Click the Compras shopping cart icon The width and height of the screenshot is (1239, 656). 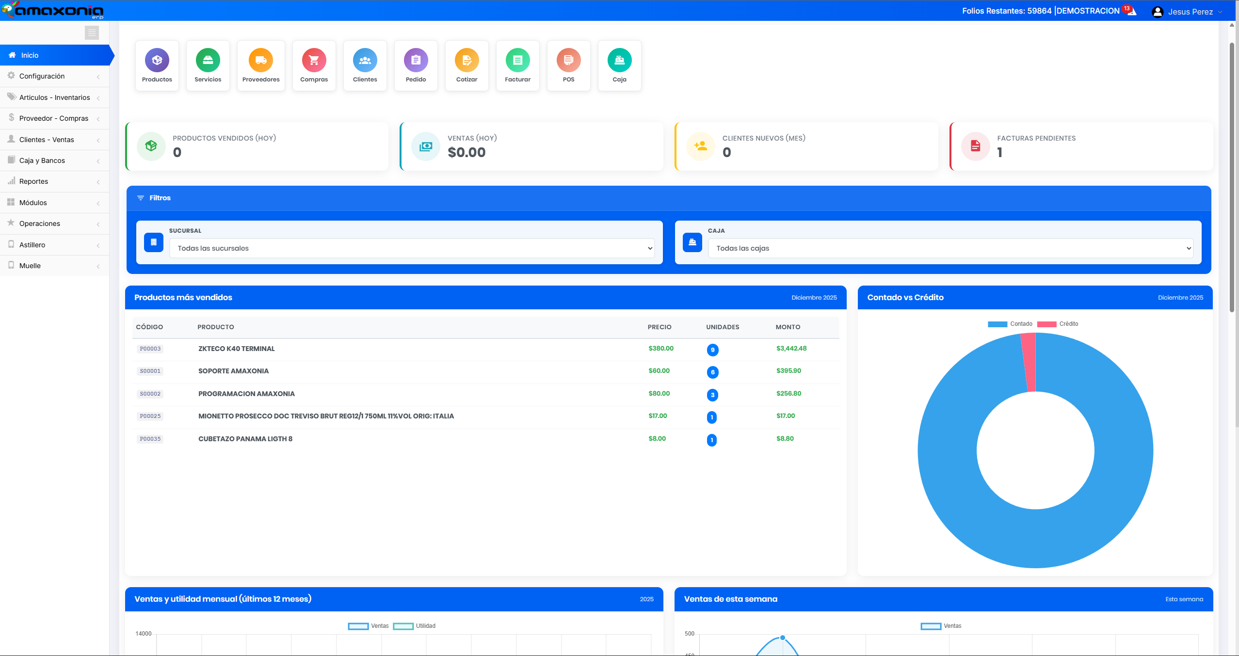(x=314, y=61)
